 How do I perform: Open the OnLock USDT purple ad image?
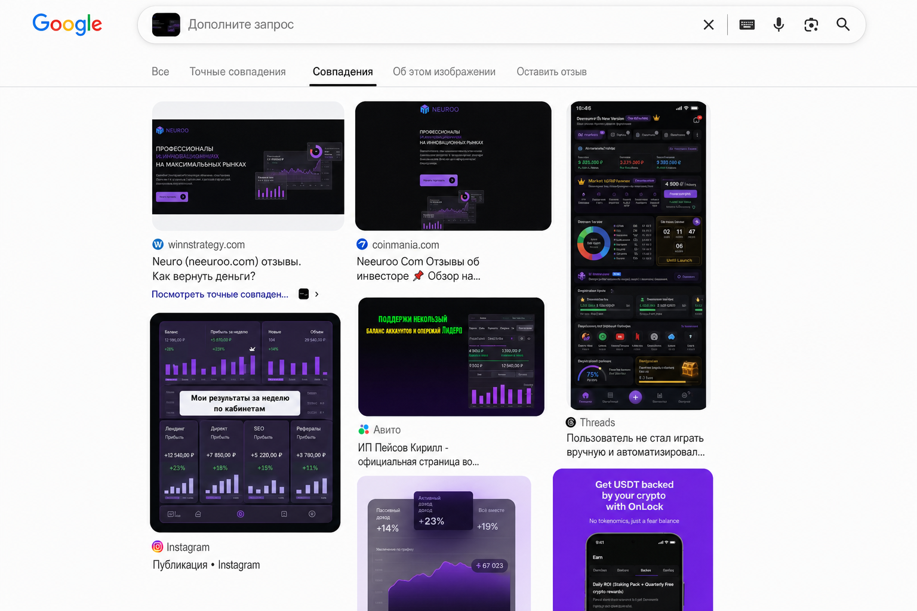(x=633, y=540)
